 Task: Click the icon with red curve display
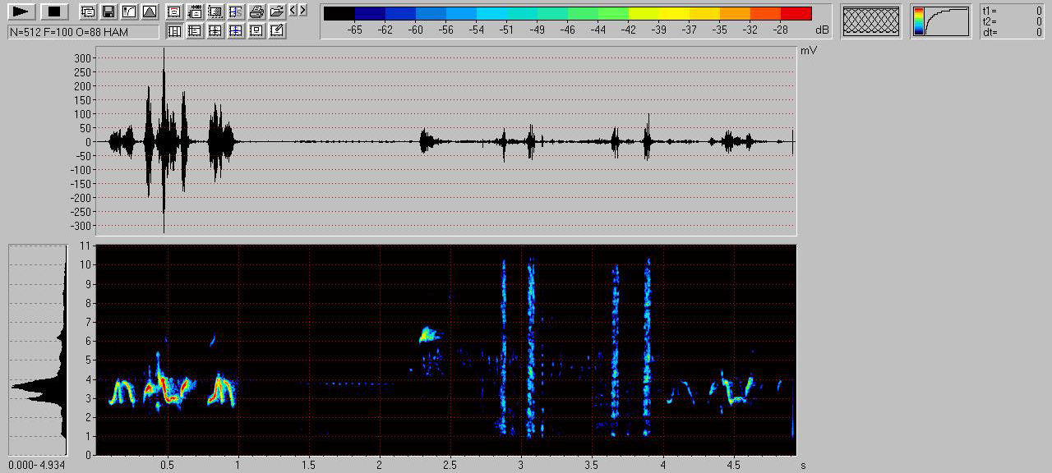[174, 11]
